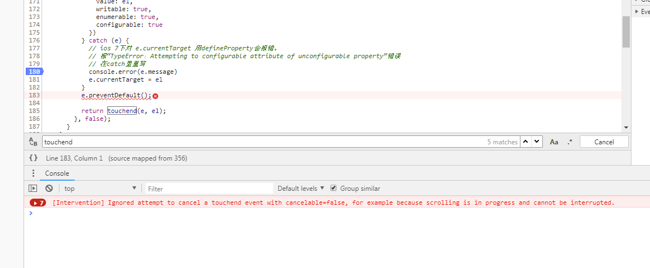Expand the 7 grouped error messages

tap(38, 203)
